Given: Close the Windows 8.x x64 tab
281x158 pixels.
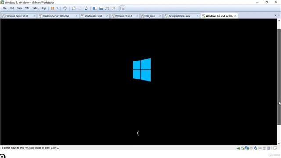Looking at the screenshot, I should (x=107, y=16).
